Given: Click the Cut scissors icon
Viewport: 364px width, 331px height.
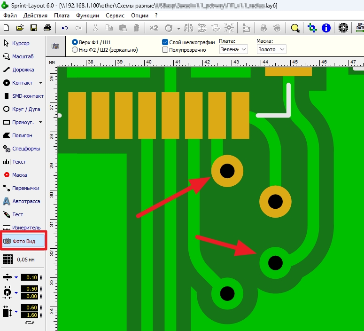Looking at the screenshot, I should click(x=95, y=28).
